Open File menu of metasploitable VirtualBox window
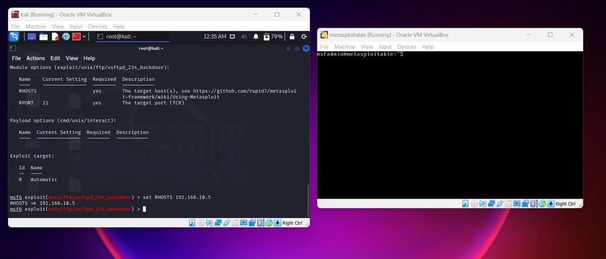Screen dimensions: 606x259 tap(324, 47)
